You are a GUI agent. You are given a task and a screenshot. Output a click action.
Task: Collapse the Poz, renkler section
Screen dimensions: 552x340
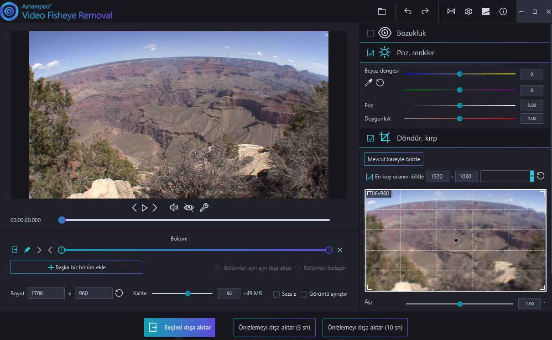[x=416, y=53]
